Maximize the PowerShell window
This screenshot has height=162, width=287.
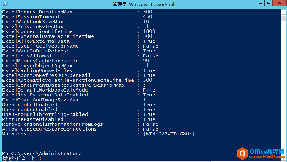pyautogui.click(x=269, y=3)
